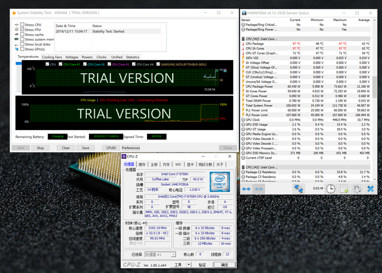Click circle icon beside Package C2 Residency
This screenshot has width=382, height=273.
coord(243,172)
